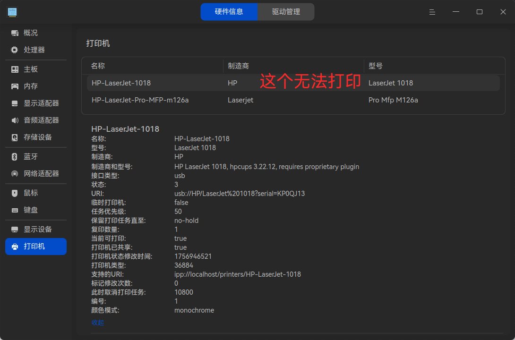Screen dimensions: 515x340
Task: Click the 36884 printer type value
Action: [x=184, y=265]
